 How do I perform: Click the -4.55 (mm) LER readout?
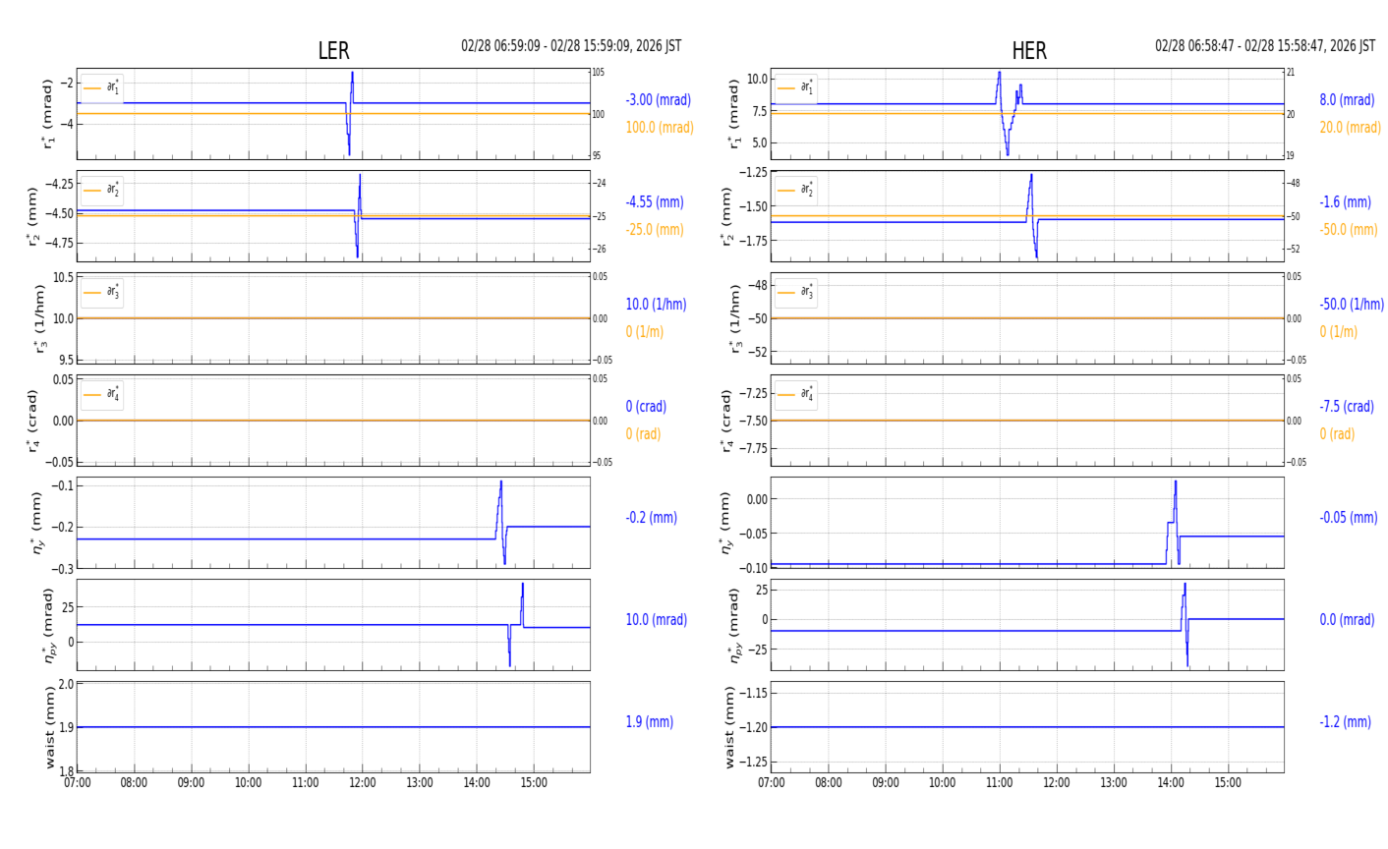coord(654,202)
